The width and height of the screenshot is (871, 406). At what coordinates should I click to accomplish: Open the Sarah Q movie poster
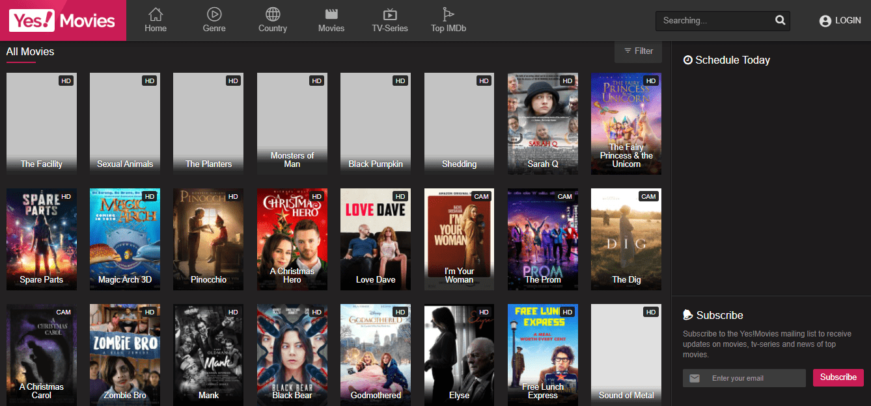pos(543,123)
